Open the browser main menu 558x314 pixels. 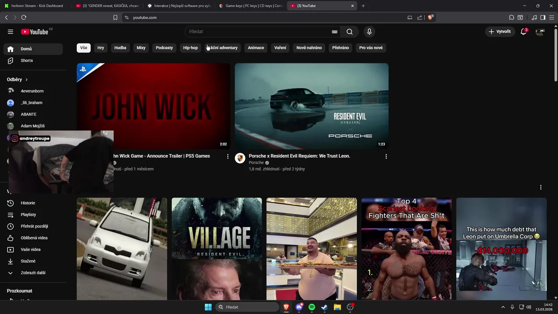[x=551, y=17]
